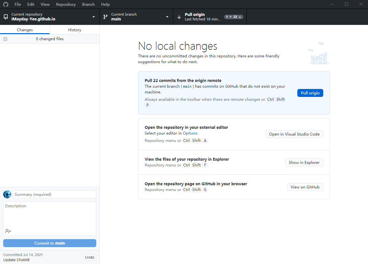Click 'Last fetched 18 min...' text

point(203,19)
